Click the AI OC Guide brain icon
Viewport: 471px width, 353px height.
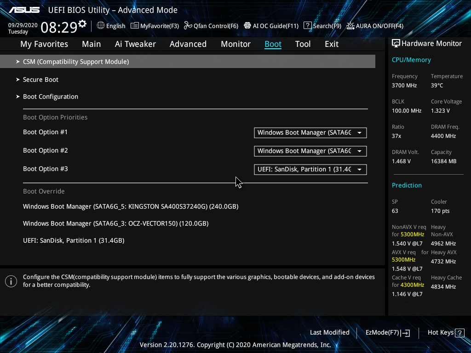[247, 26]
